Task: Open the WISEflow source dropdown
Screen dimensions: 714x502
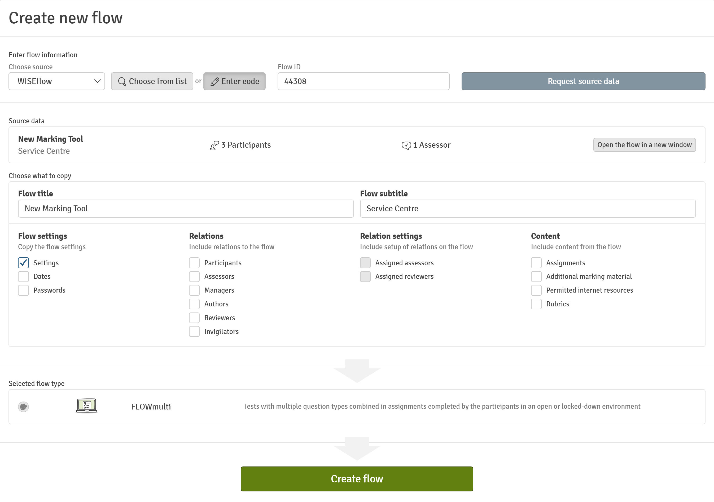Action: tap(56, 81)
